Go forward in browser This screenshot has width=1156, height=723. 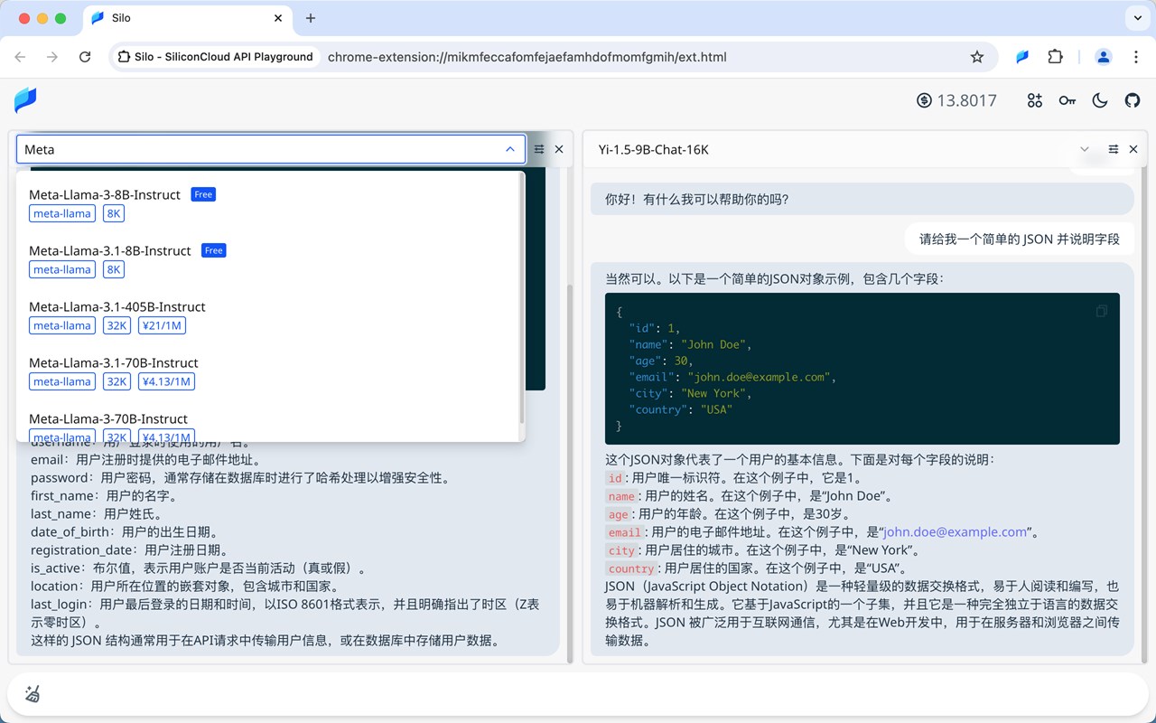coord(52,57)
